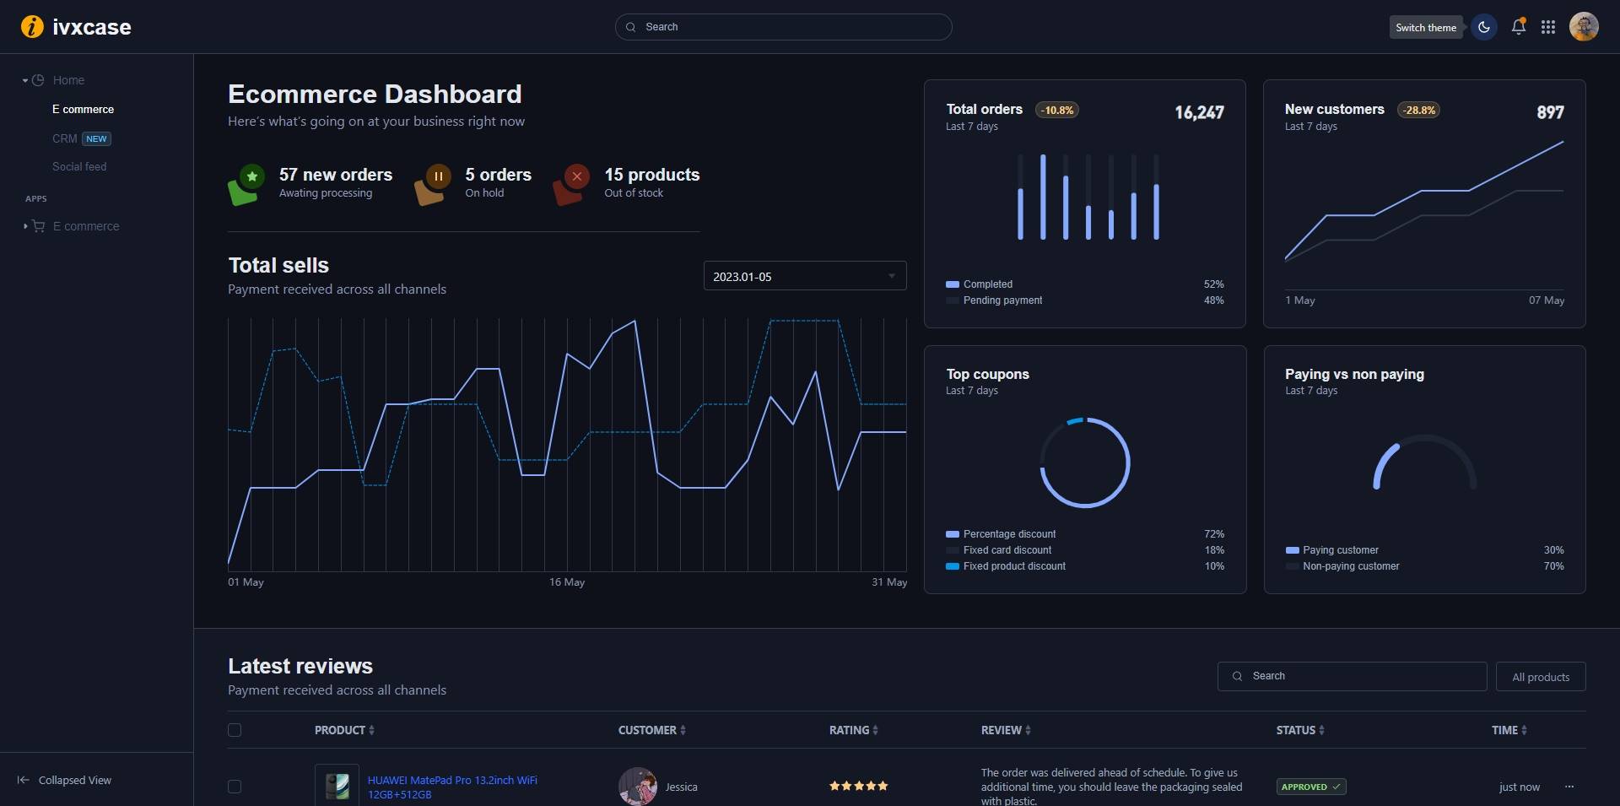Viewport: 1620px width, 806px height.
Task: Go to Social feed in sidebar
Action: click(79, 166)
